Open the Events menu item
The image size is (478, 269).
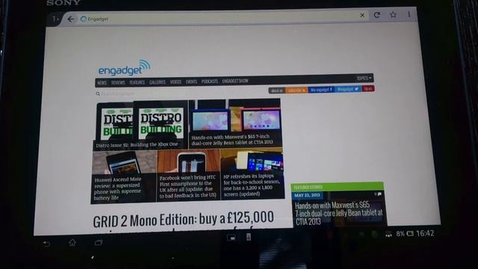[191, 81]
